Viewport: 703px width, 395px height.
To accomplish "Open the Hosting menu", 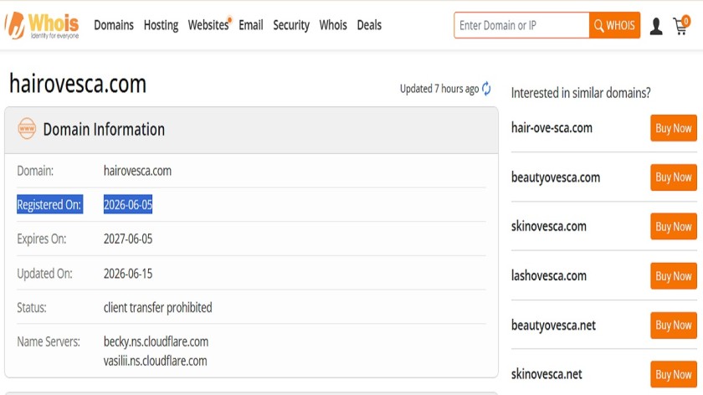I will [x=161, y=25].
